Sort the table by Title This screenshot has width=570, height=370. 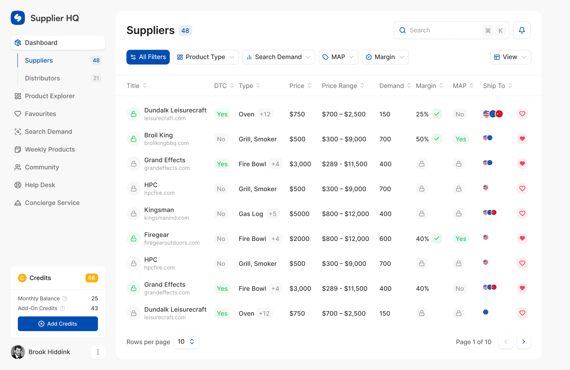[x=136, y=86]
